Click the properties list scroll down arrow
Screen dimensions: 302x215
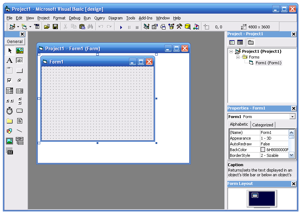pyautogui.click(x=292, y=155)
